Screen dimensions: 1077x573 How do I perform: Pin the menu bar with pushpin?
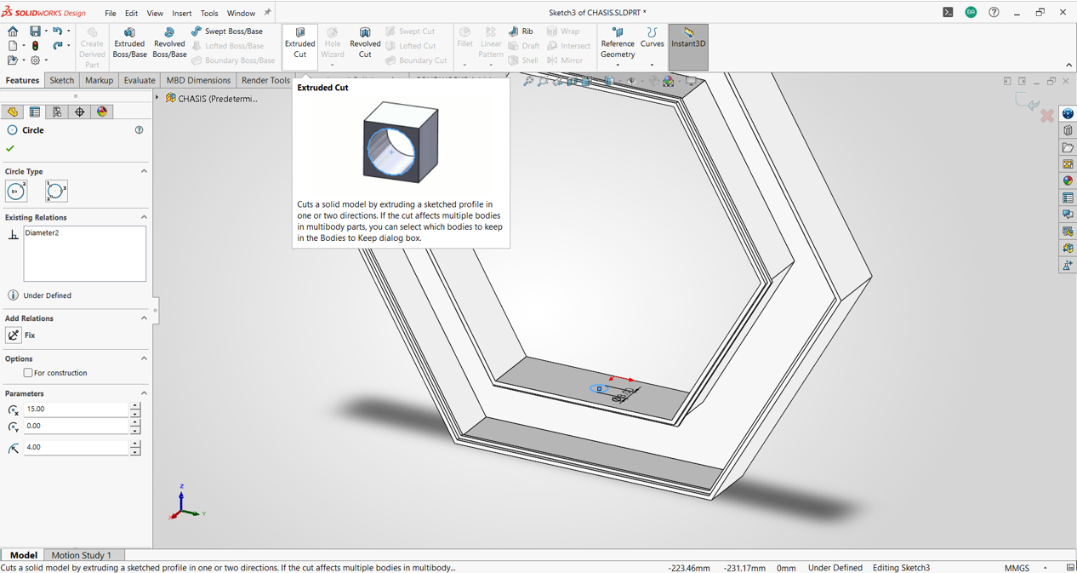point(267,13)
